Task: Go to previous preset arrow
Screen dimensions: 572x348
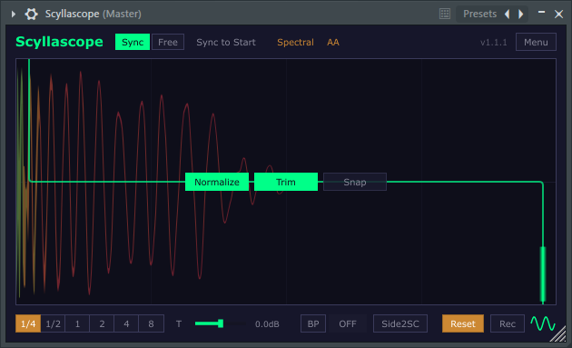Action: pos(507,14)
